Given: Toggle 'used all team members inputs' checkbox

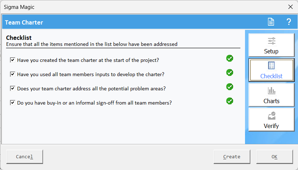Looking at the screenshot, I should click(12, 74).
